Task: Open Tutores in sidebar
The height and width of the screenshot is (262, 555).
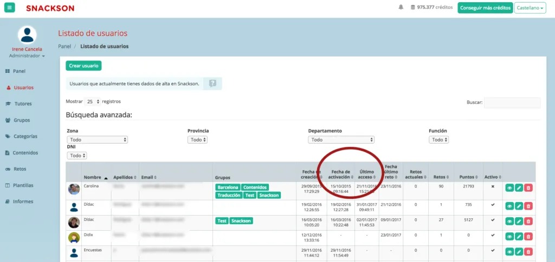Action: [x=19, y=104]
